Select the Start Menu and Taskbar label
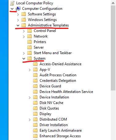Viewport: 116px width, 140px height. pyautogui.click(x=53, y=53)
